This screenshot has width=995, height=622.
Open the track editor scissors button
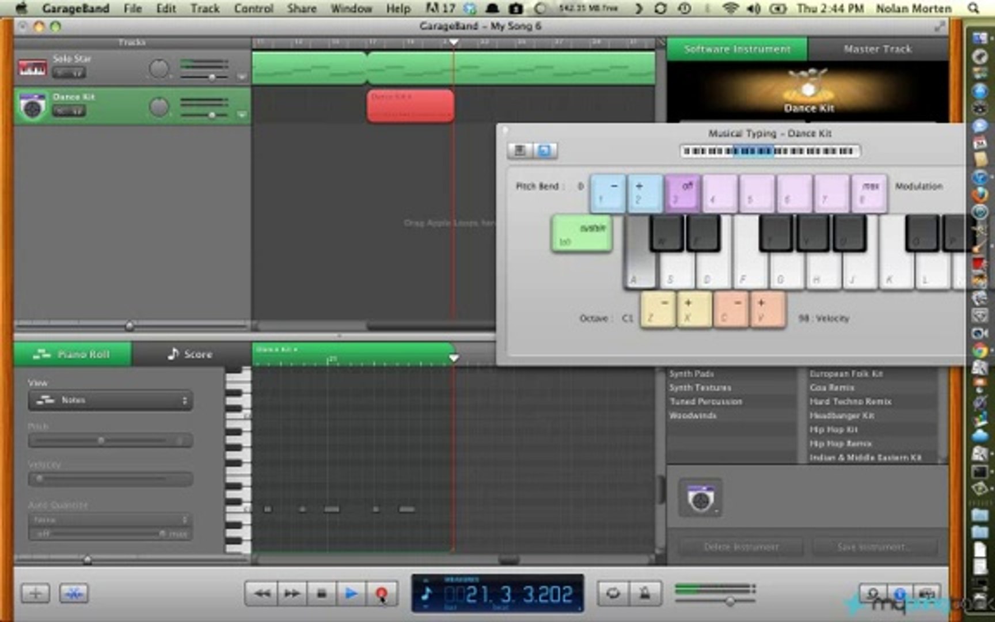(74, 593)
